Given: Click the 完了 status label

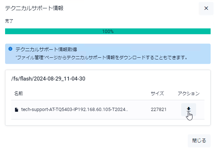Looking at the screenshot, I should 9,21.
